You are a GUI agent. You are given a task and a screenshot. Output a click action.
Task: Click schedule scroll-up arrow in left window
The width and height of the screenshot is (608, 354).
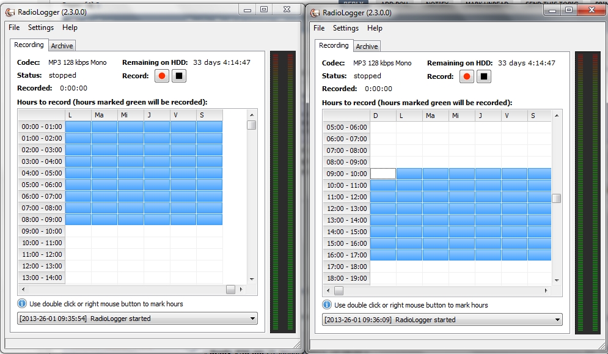(252, 115)
